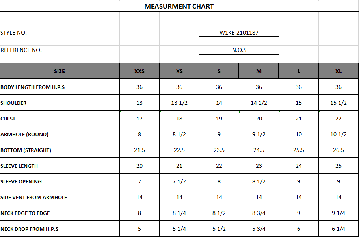Select the SIZE header cell
This screenshot has width=359, height=237.
click(60, 71)
